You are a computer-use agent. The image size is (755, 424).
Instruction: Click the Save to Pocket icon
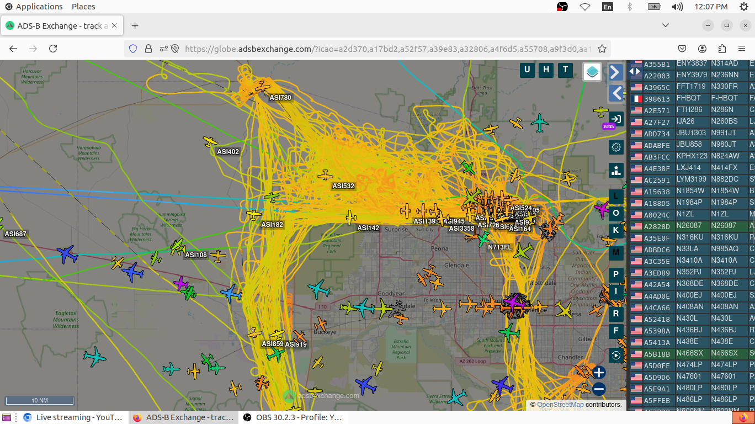point(682,49)
